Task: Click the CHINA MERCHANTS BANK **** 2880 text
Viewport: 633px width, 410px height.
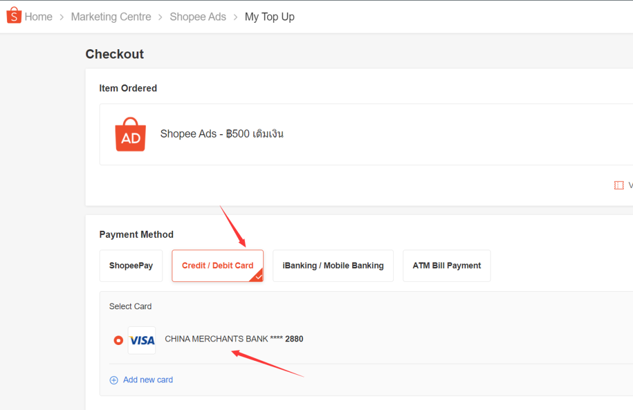Action: [x=234, y=339]
